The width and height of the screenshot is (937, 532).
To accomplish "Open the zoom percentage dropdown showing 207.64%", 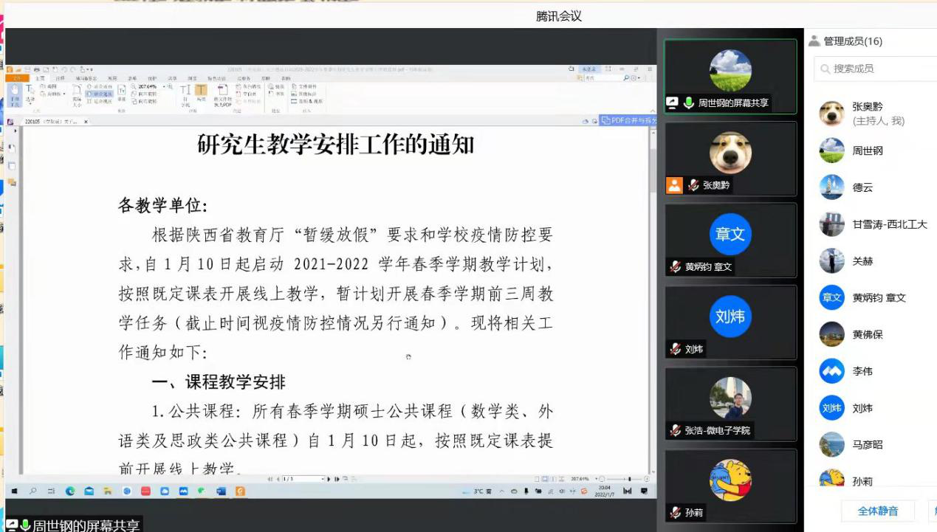I will [164, 87].
